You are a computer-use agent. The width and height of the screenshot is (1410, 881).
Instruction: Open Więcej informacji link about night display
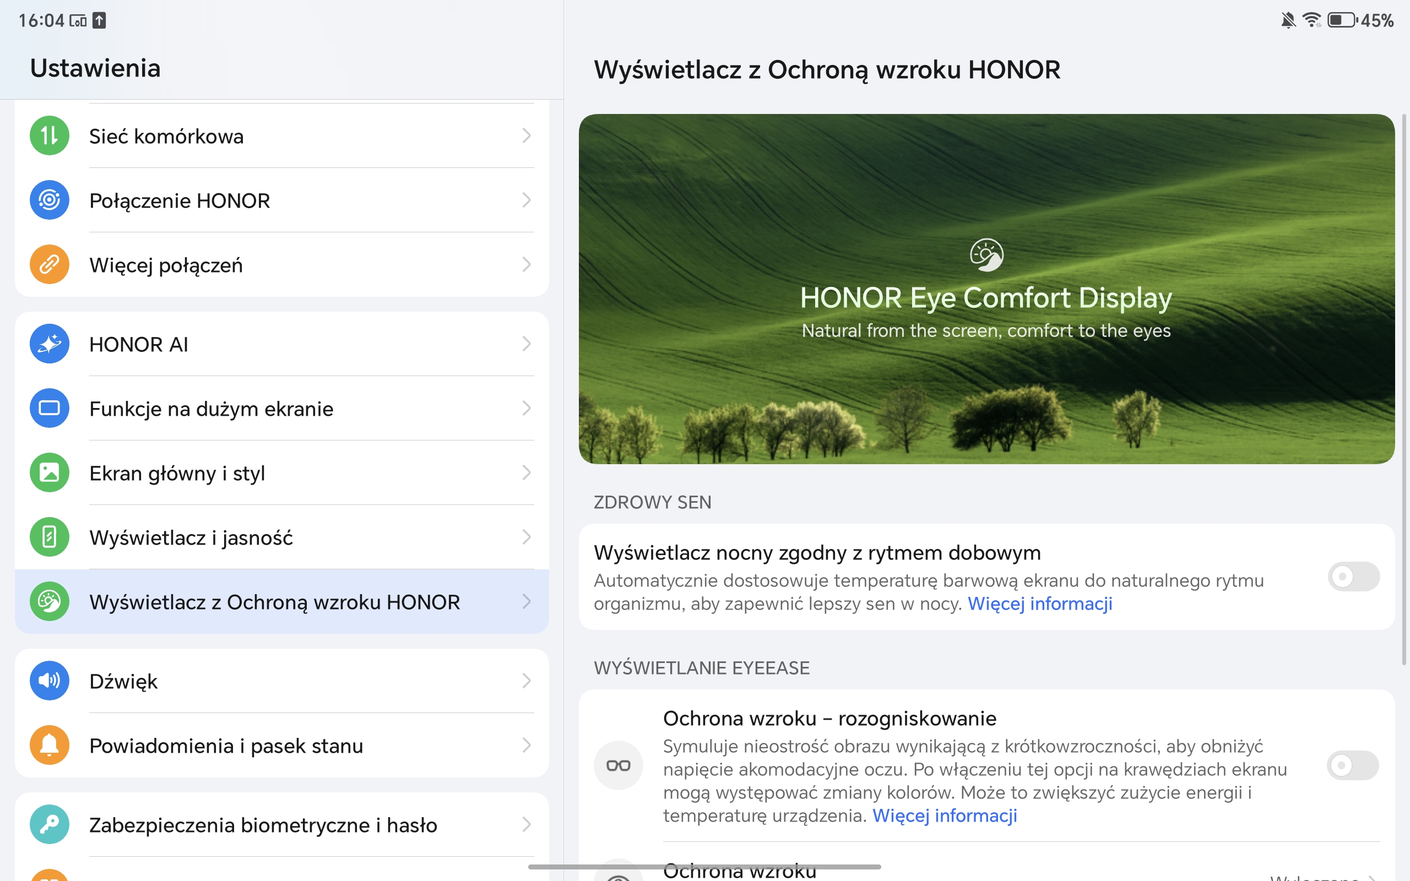1040,603
